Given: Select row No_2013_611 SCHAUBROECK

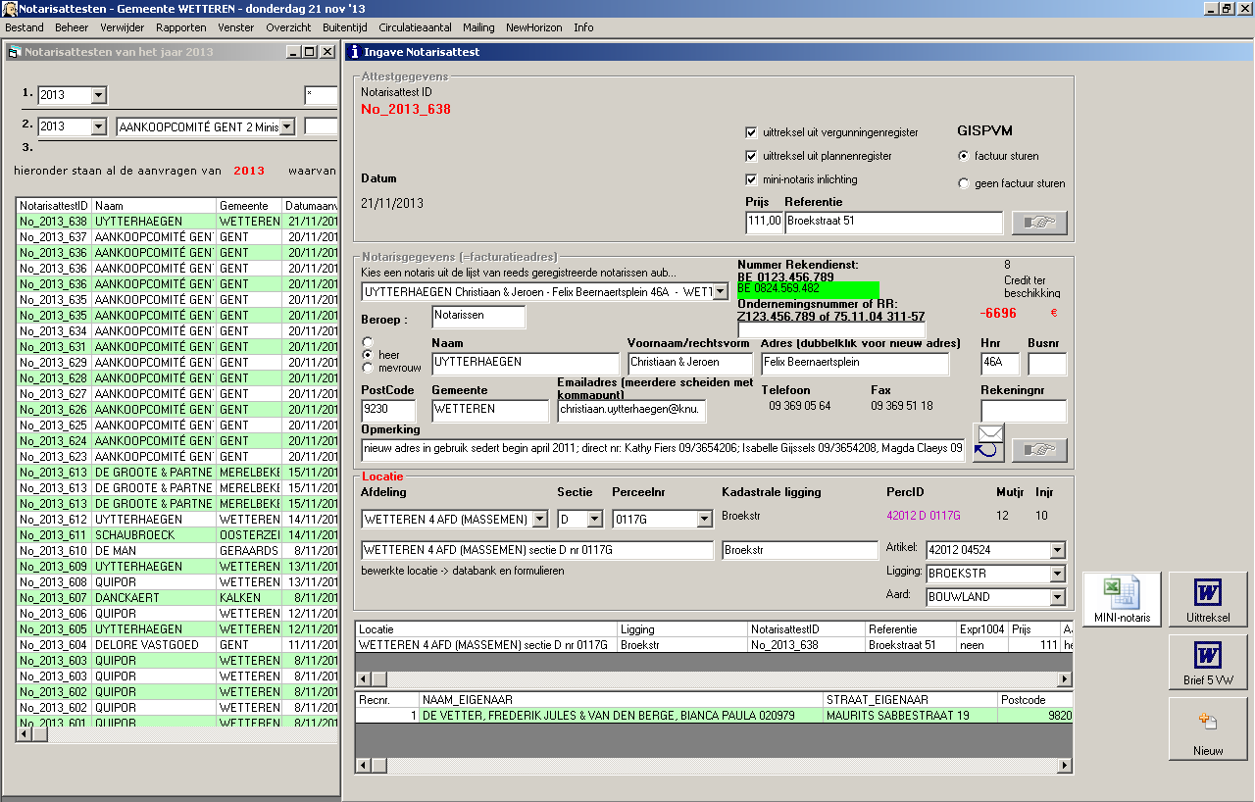Looking at the screenshot, I should [x=176, y=535].
